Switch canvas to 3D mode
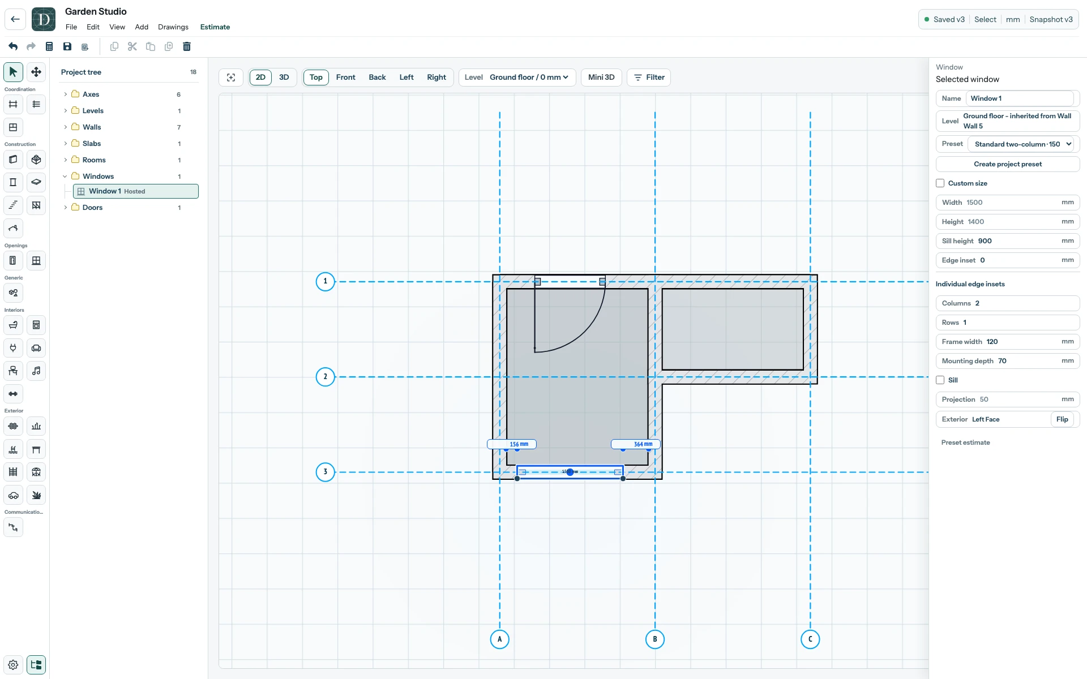This screenshot has height=679, width=1087. (x=284, y=78)
